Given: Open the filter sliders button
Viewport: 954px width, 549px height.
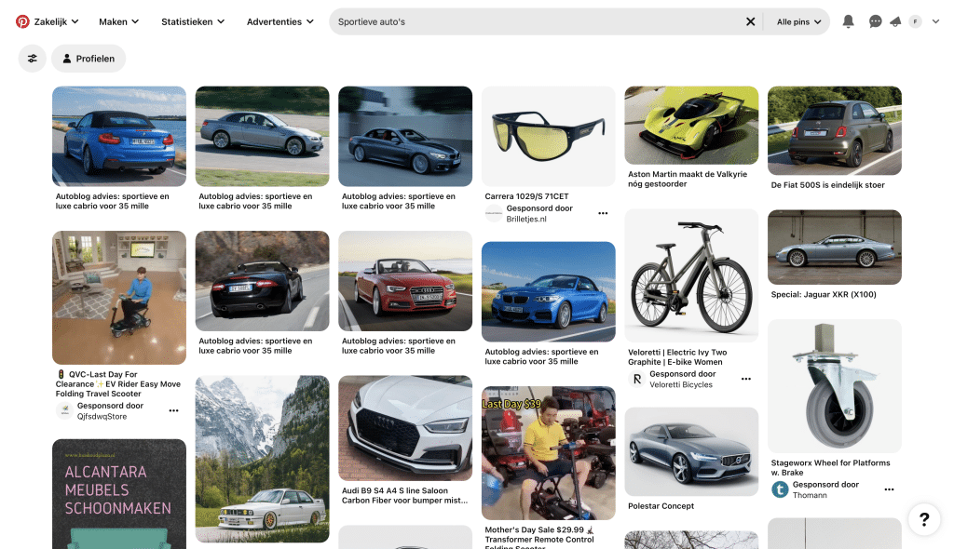Looking at the screenshot, I should pos(33,59).
